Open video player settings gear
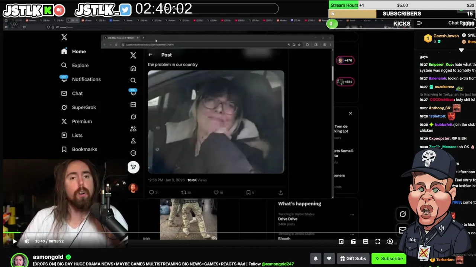The width and height of the screenshot is (476, 267). coord(390,241)
